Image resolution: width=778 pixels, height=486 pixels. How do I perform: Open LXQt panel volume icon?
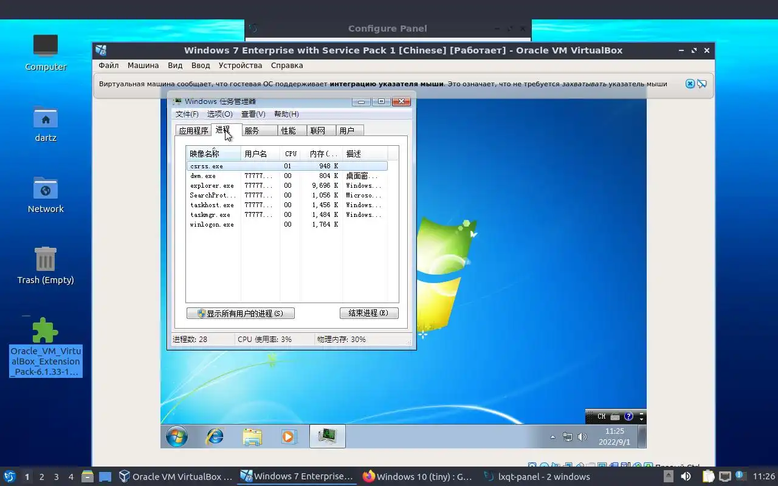[x=686, y=476]
